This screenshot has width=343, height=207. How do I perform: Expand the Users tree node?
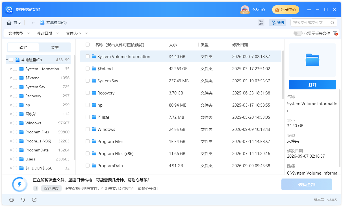(x=11, y=159)
